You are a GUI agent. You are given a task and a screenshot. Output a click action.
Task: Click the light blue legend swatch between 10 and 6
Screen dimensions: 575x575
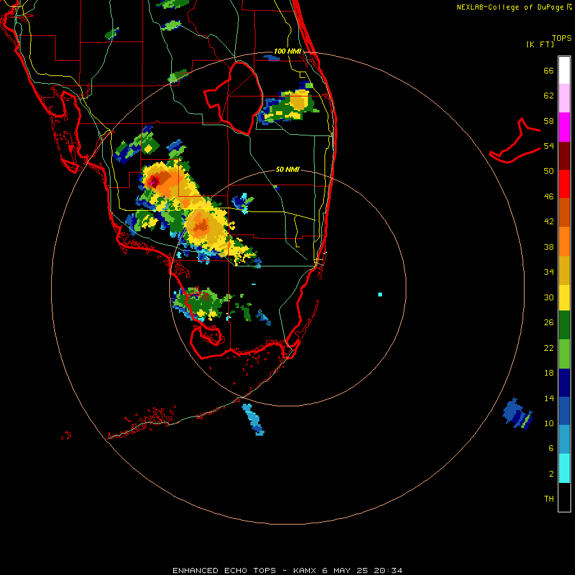pyautogui.click(x=564, y=440)
